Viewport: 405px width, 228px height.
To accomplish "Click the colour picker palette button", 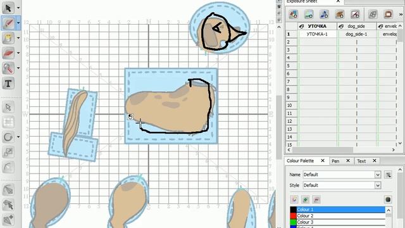I will (294, 199).
